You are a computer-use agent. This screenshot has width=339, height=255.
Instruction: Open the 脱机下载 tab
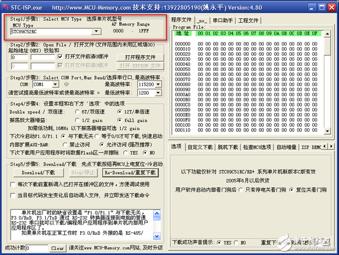tap(228, 147)
